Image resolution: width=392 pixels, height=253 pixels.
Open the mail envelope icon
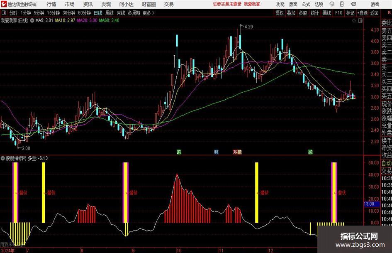[353, 4]
